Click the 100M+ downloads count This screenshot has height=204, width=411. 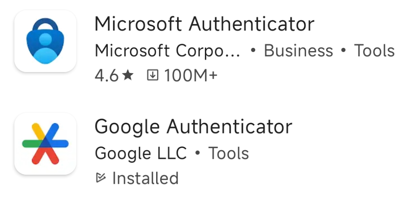pyautogui.click(x=191, y=75)
